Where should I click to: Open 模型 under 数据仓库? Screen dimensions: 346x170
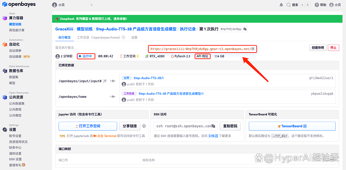[x=12, y=83]
